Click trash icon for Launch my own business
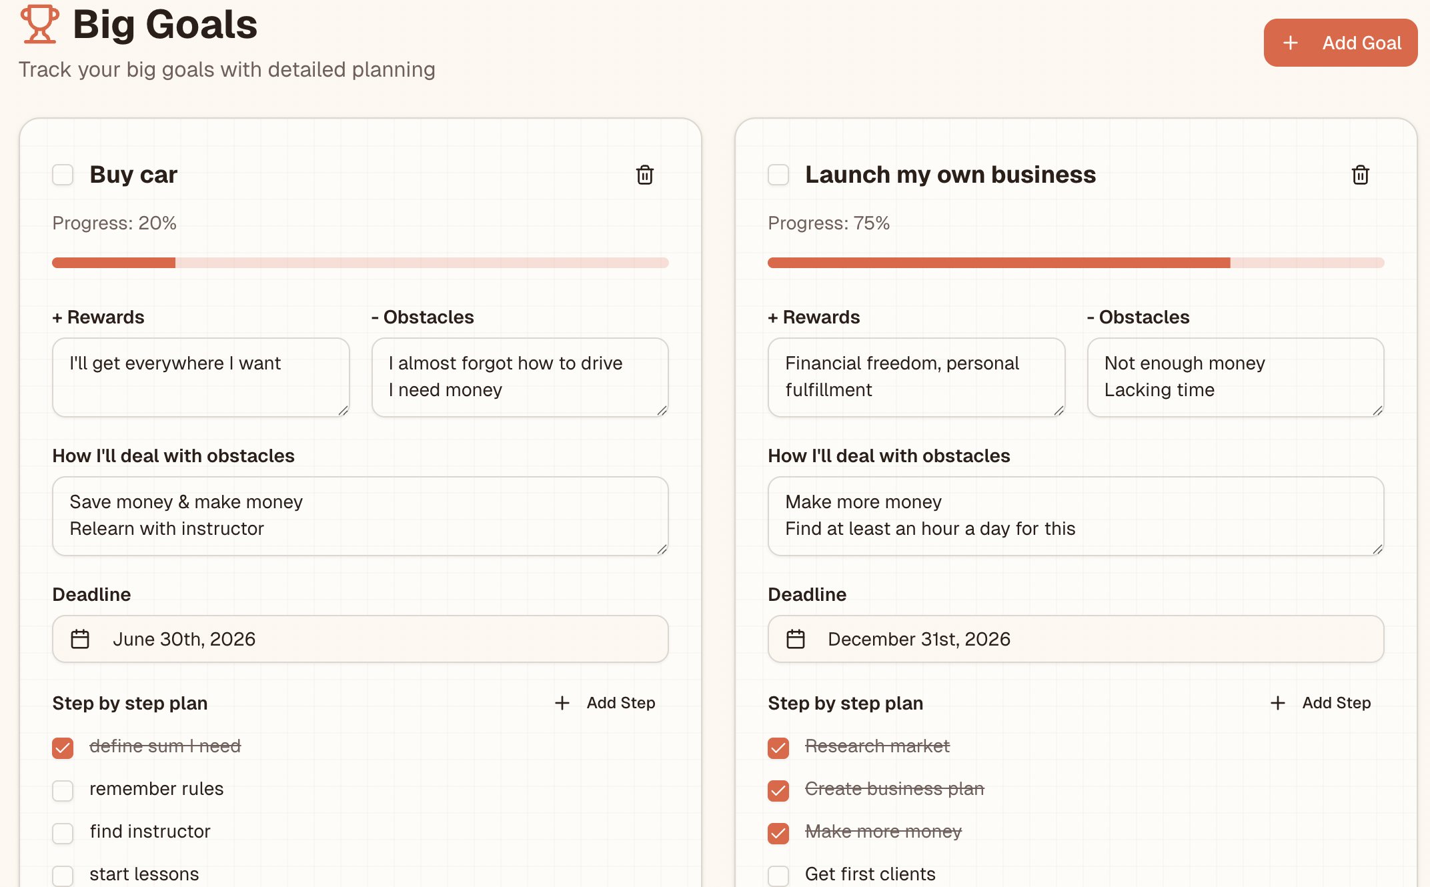Viewport: 1430px width, 887px height. coord(1360,175)
